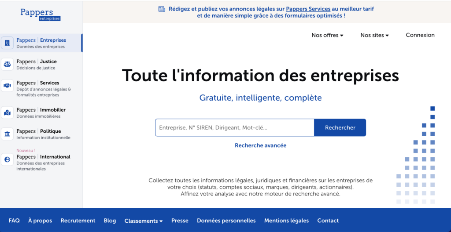This screenshot has height=232, width=451.
Task: Click the 'Données des entreprises' subtitle
Action: (x=41, y=47)
